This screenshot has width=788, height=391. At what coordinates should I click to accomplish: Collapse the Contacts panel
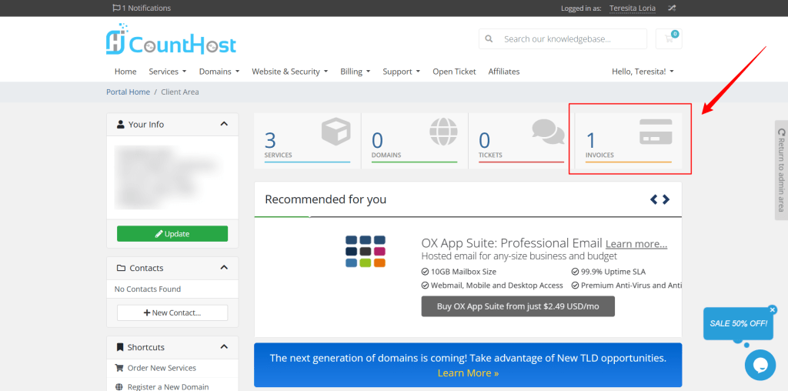(x=224, y=268)
